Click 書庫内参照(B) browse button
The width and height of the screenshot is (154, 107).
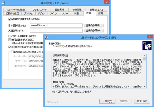tap(94, 25)
